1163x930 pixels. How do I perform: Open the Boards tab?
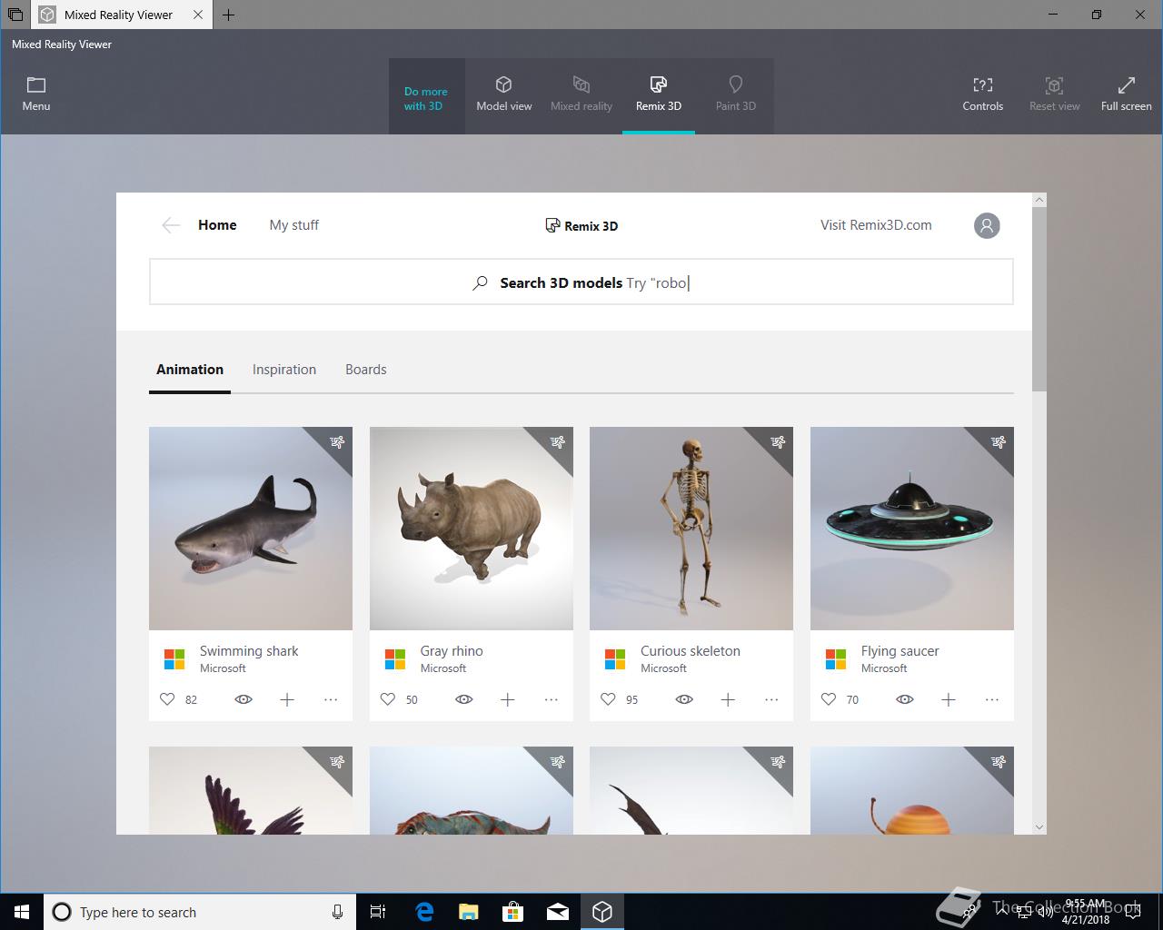(366, 370)
